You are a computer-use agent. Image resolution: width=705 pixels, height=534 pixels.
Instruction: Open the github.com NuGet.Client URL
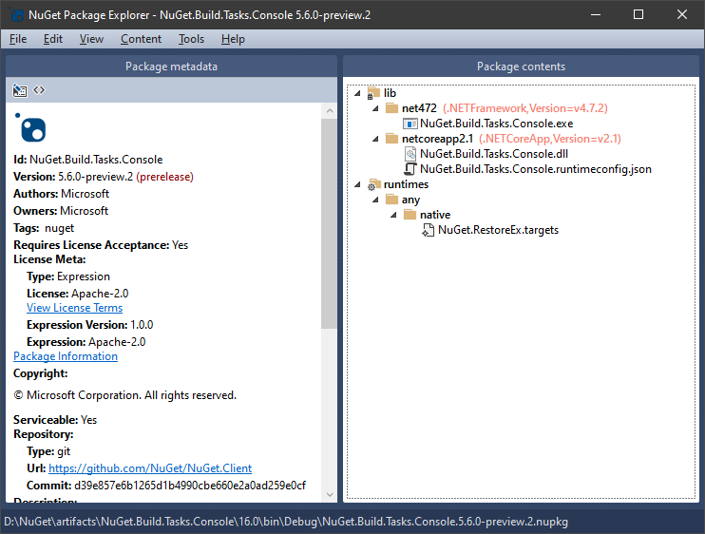coord(150,468)
